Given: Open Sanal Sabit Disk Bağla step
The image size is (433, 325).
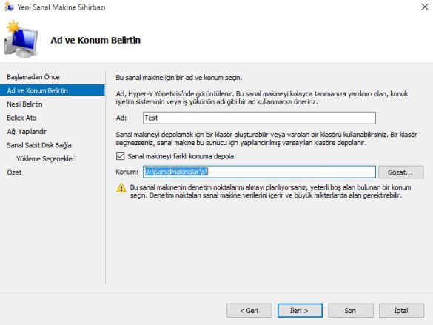Looking at the screenshot, I should coord(39,145).
